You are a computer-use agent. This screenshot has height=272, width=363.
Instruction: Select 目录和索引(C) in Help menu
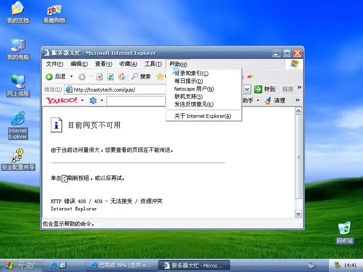[x=204, y=73]
